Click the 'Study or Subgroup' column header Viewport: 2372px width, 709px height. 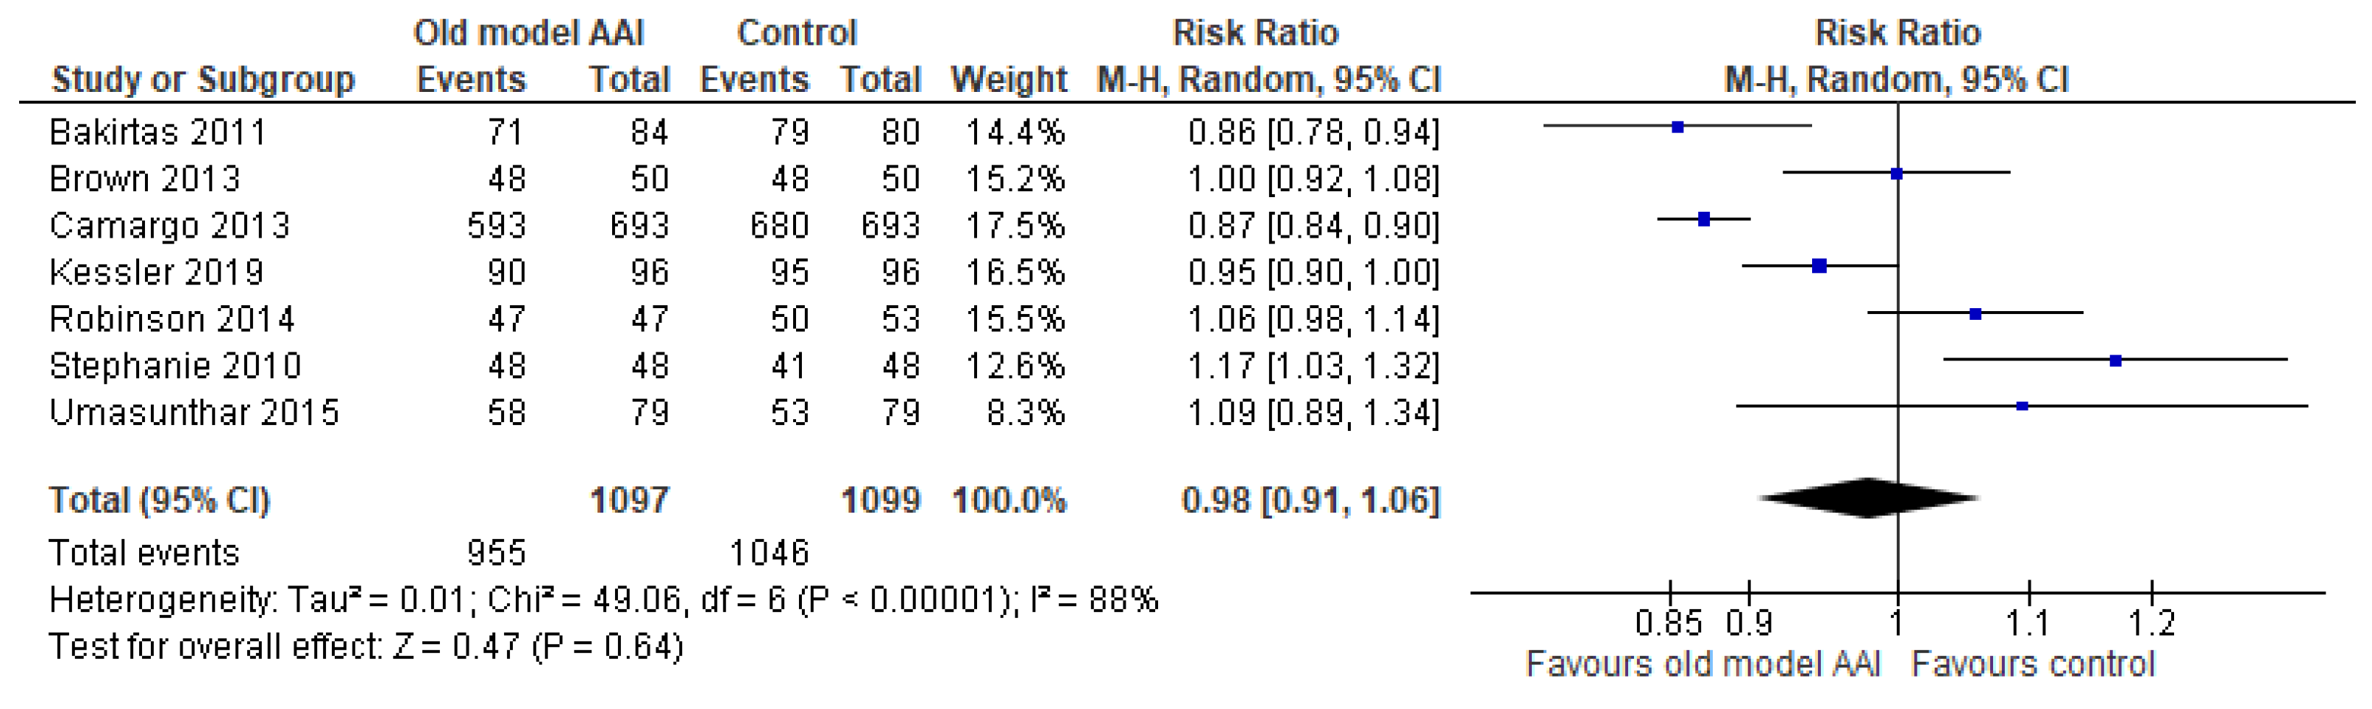(202, 80)
